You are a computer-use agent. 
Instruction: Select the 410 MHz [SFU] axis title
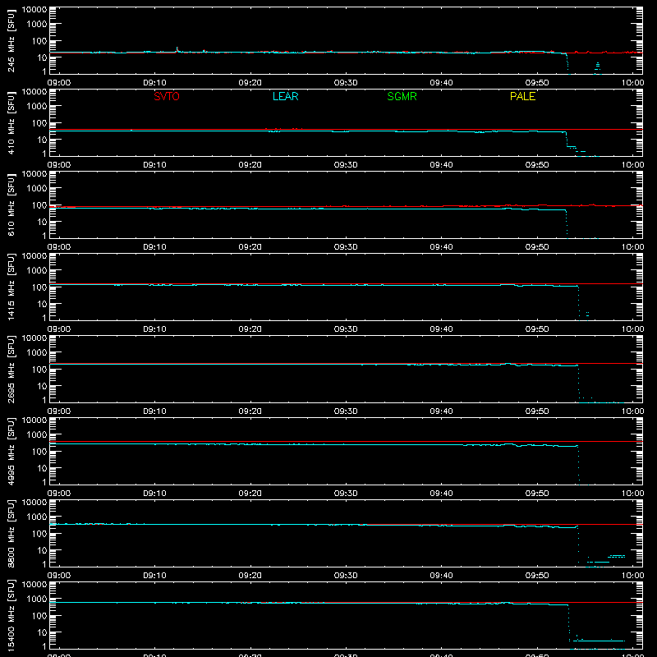click(11, 123)
